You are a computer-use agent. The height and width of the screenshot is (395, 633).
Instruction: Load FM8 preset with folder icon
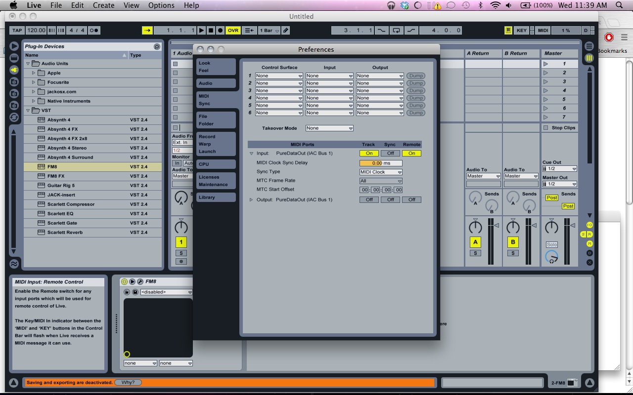[127, 292]
